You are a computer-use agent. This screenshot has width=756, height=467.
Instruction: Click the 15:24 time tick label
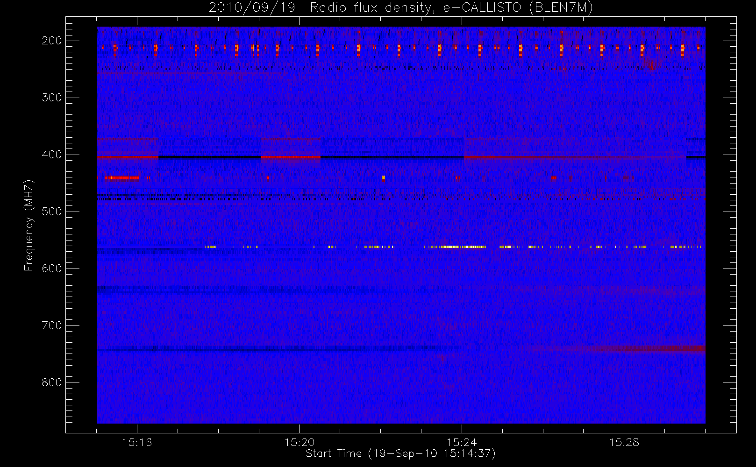(462, 442)
